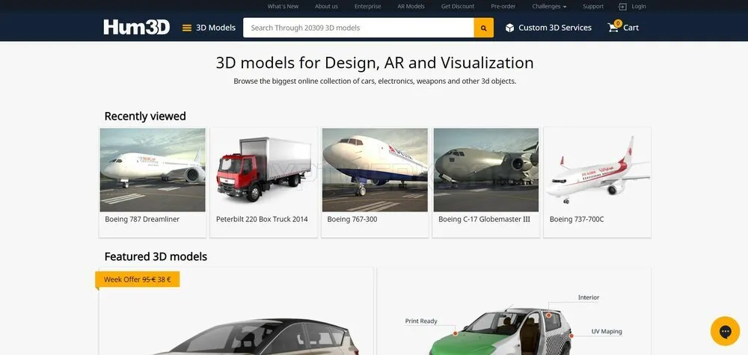The height and width of the screenshot is (355, 748).
Task: Click the Login link
Action: point(639,7)
